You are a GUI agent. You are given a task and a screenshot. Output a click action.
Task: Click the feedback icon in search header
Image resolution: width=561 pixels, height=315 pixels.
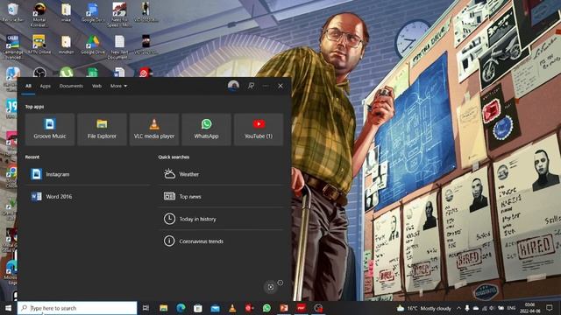click(252, 86)
